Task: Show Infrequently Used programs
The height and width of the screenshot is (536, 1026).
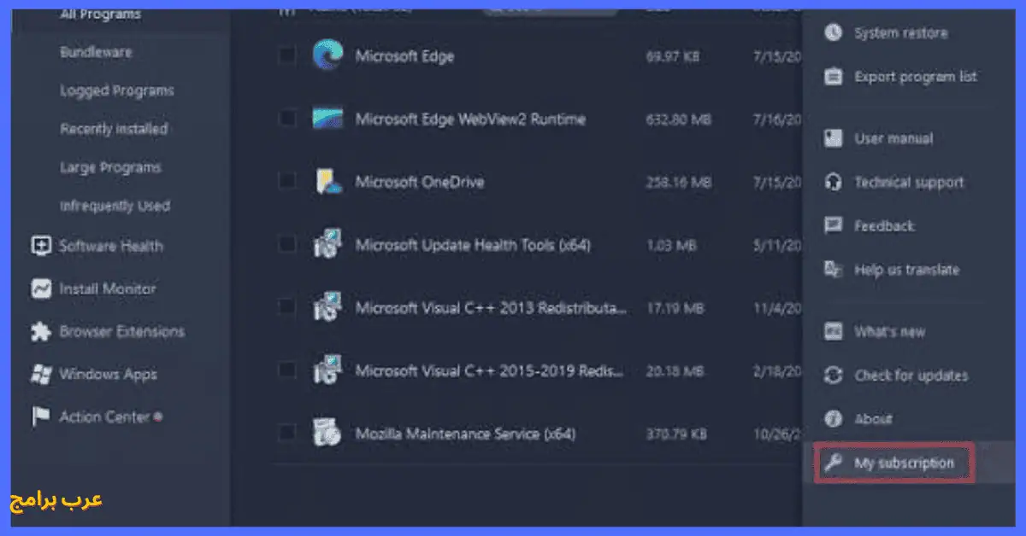Action: (x=115, y=206)
